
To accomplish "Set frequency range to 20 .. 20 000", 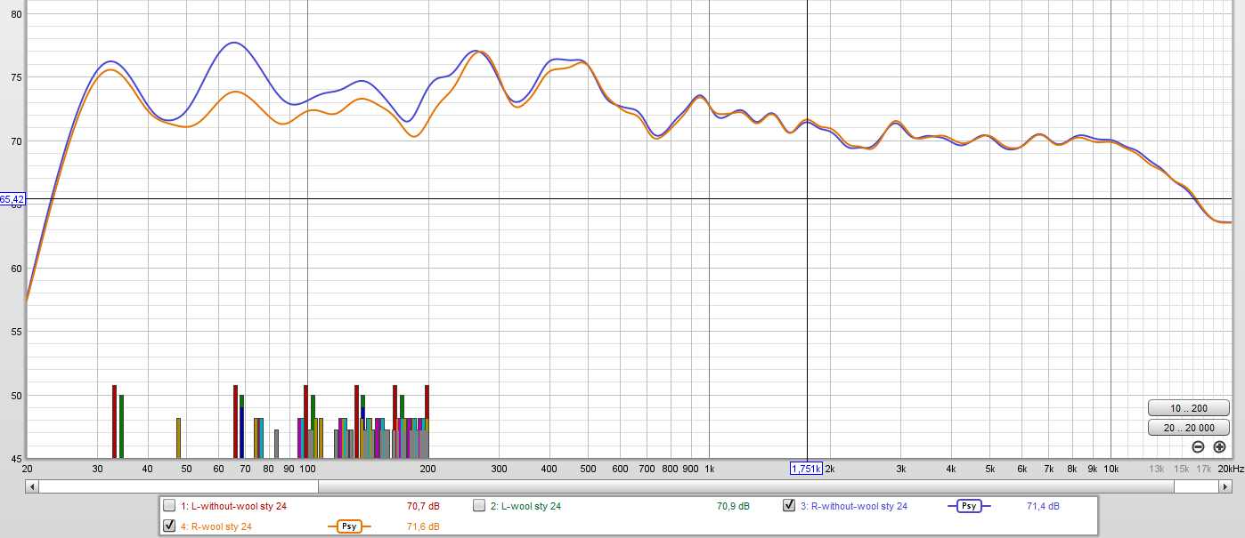I will 1189,428.
